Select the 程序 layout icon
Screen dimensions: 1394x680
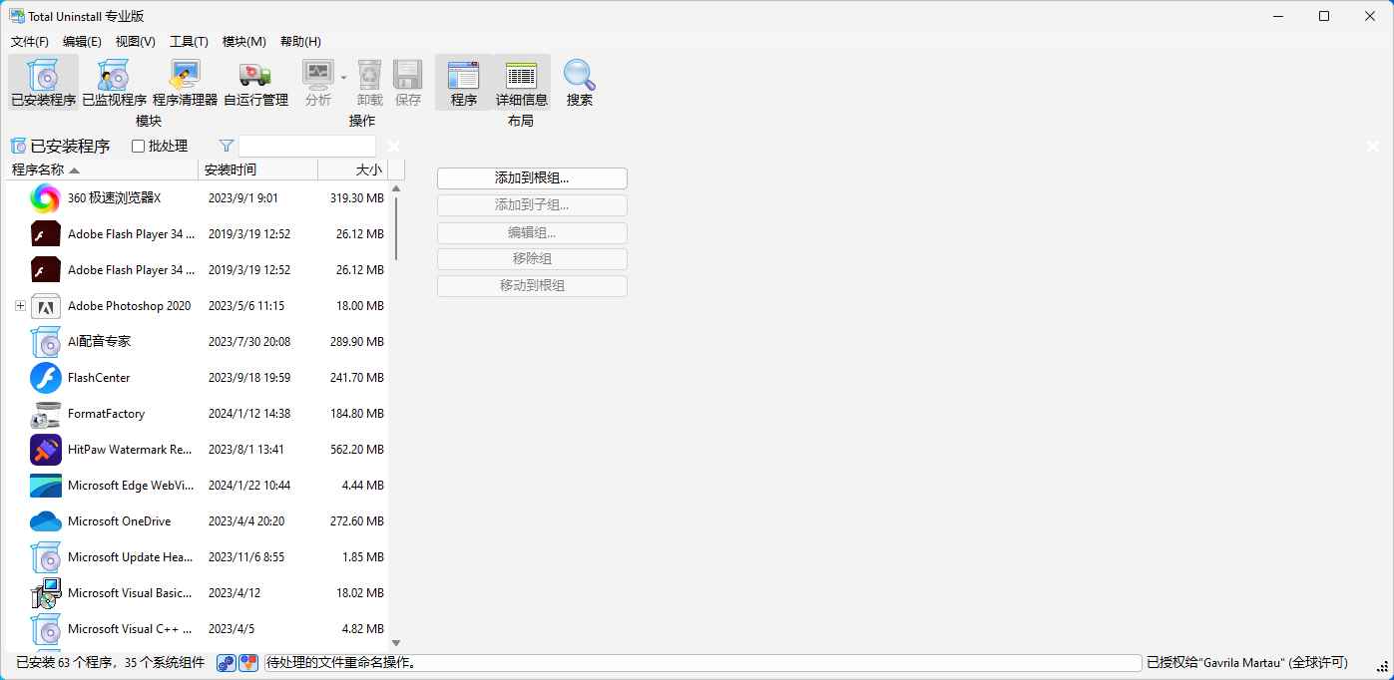[x=463, y=80]
